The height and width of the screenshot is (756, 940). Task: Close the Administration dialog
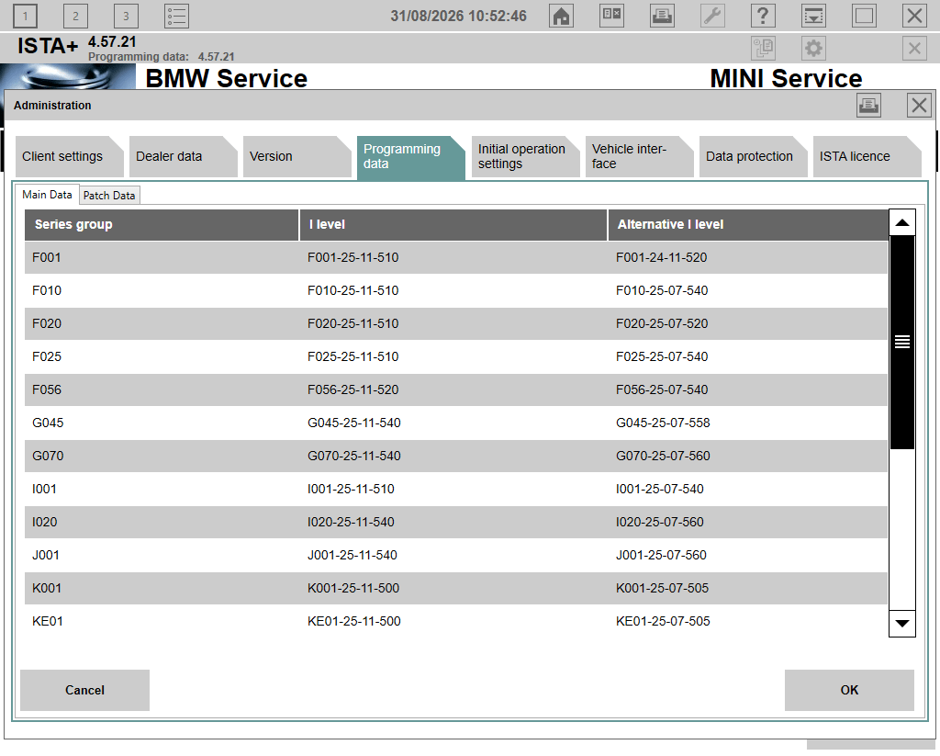coord(919,106)
